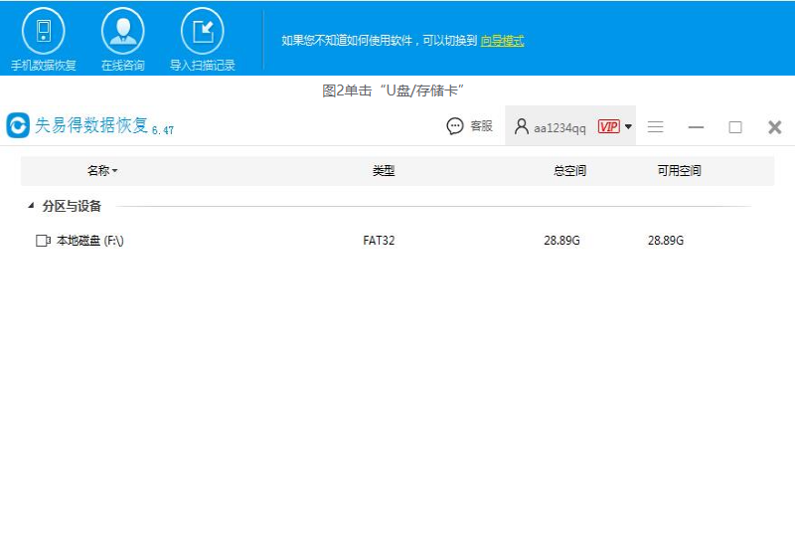Open 客服 customer service chat icon

point(455,126)
